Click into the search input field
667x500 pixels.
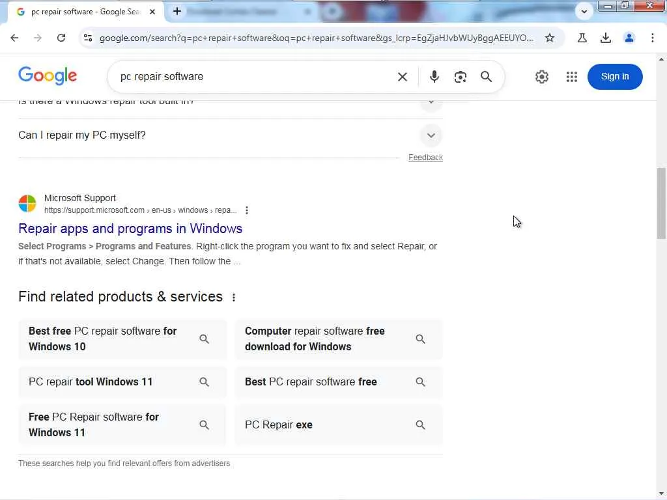coord(255,77)
